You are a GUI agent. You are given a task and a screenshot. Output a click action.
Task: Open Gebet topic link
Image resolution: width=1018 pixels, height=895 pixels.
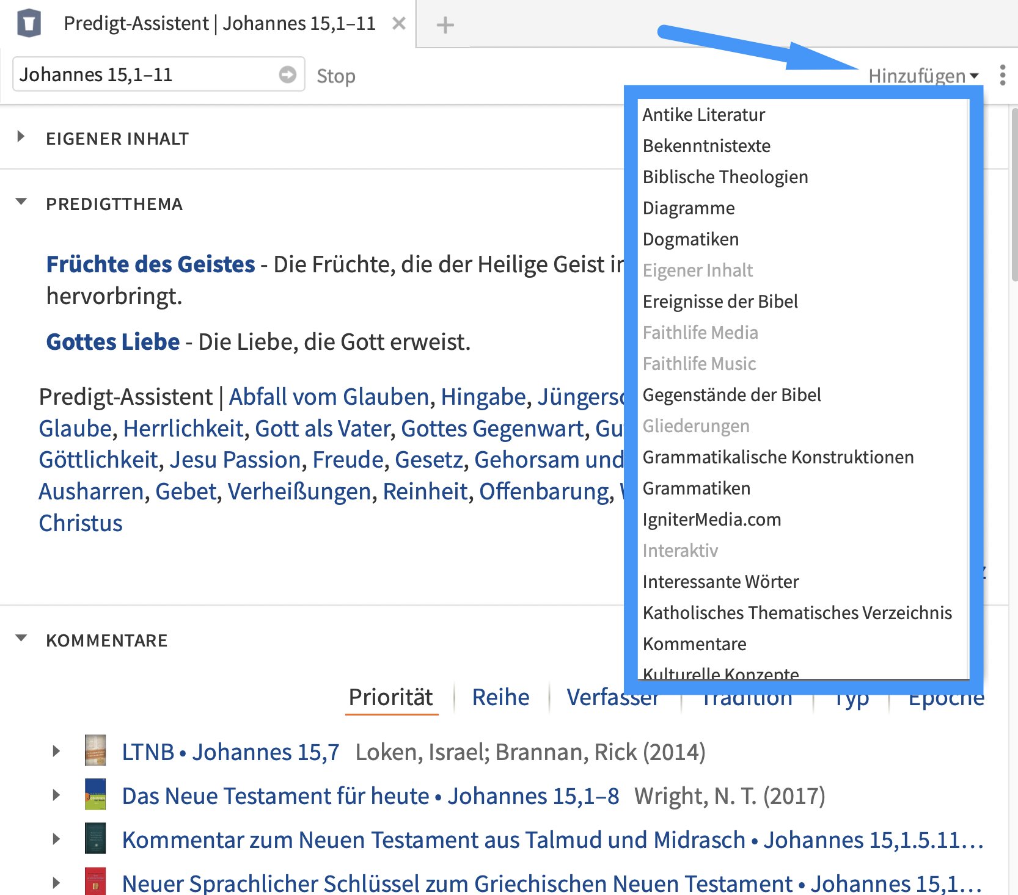point(186,491)
